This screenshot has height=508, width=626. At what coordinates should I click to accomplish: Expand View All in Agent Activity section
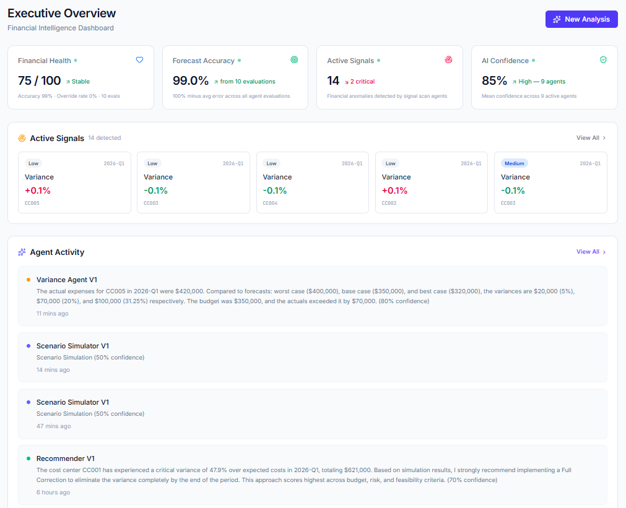pyautogui.click(x=589, y=252)
